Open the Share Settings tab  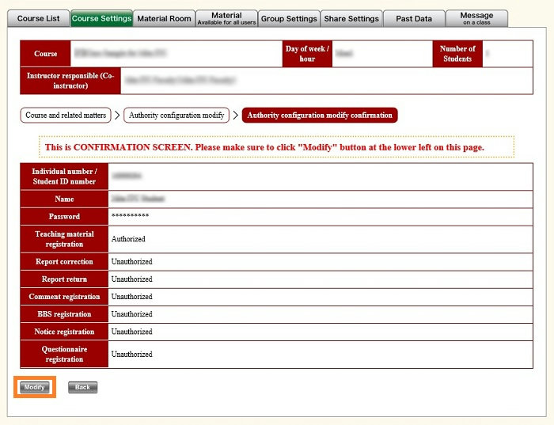click(x=351, y=18)
